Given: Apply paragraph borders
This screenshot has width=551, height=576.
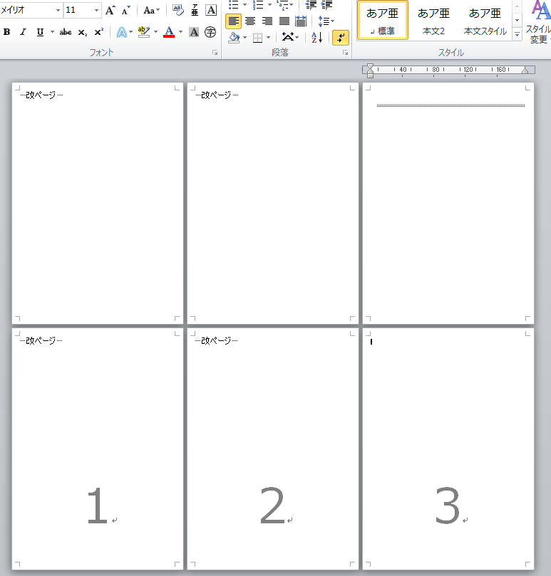Looking at the screenshot, I should (x=258, y=38).
